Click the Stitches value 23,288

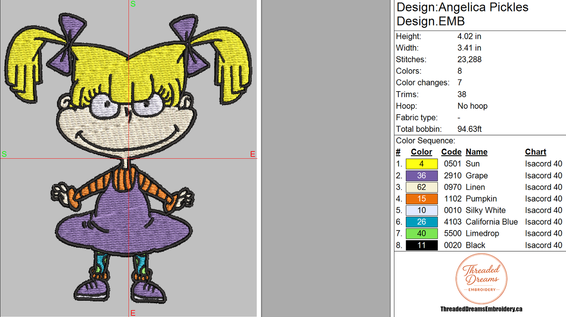coord(469,59)
